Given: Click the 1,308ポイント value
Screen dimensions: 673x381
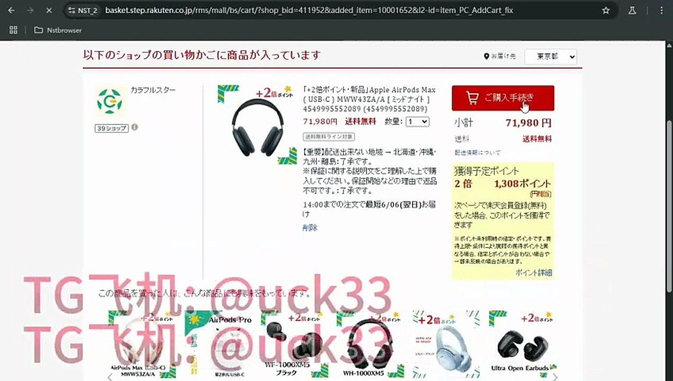Looking at the screenshot, I should [x=523, y=184].
